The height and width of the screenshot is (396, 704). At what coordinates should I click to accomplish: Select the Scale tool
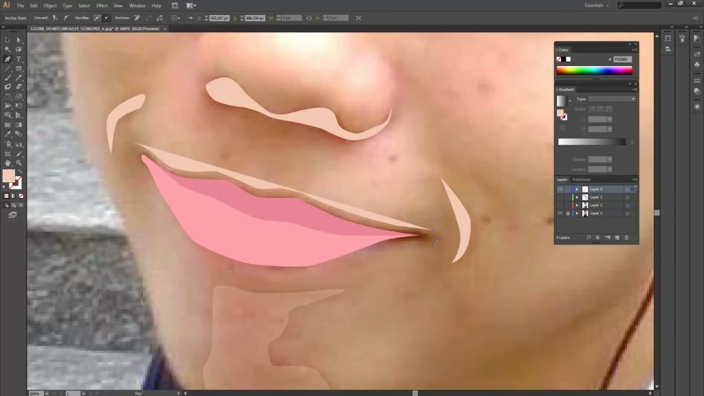click(19, 96)
